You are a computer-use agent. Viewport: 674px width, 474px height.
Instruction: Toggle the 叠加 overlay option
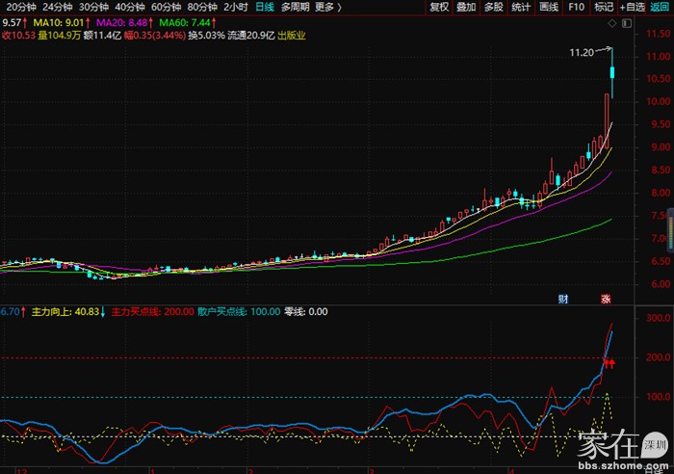point(466,7)
